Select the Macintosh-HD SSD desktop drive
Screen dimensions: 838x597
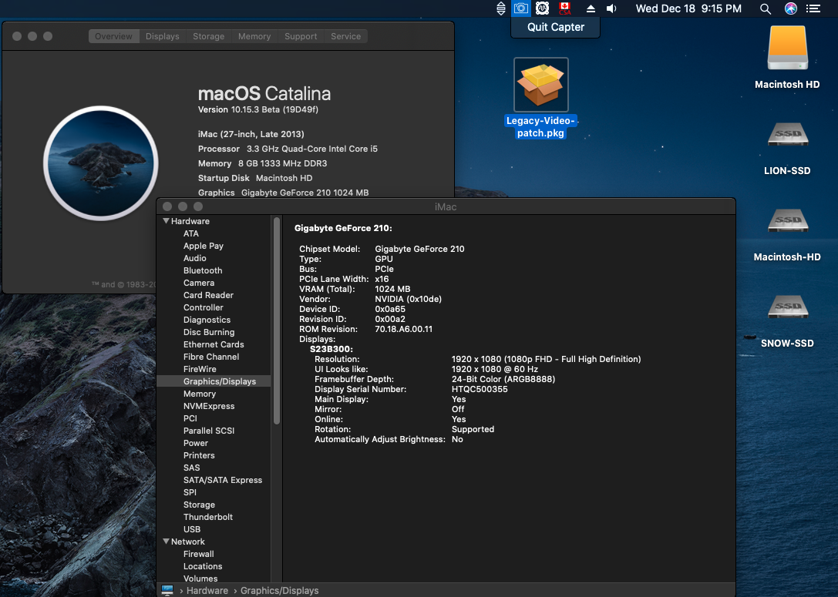pos(787,234)
